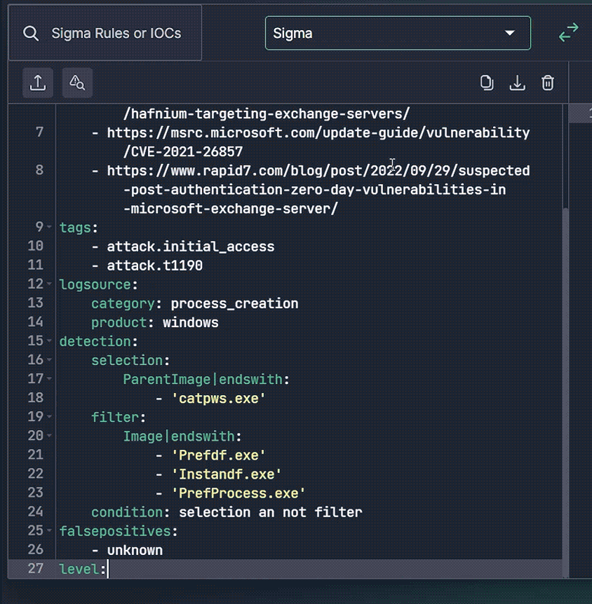Screen dimensions: 592x604
Task: Collapse ParentImage|endswith fold at line 17
Action: tap(49, 379)
